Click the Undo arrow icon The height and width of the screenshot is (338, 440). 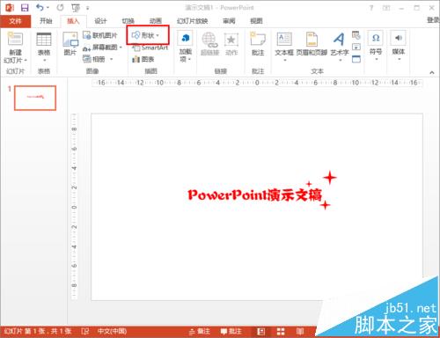(40, 7)
